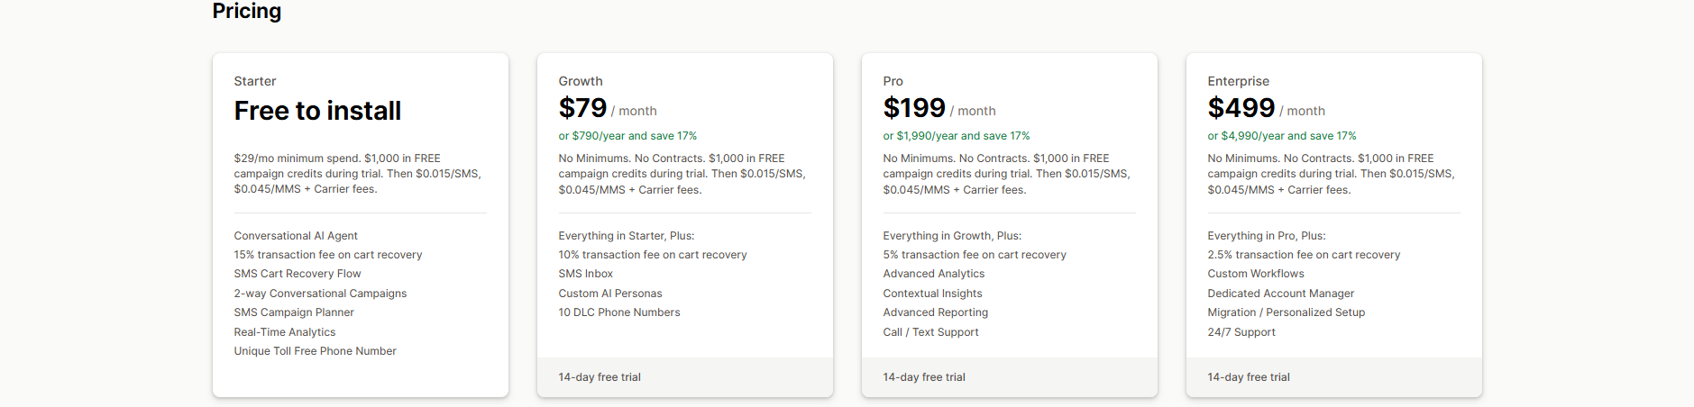Click the $499 per month price
The width and height of the screenshot is (1694, 407).
(1266, 109)
